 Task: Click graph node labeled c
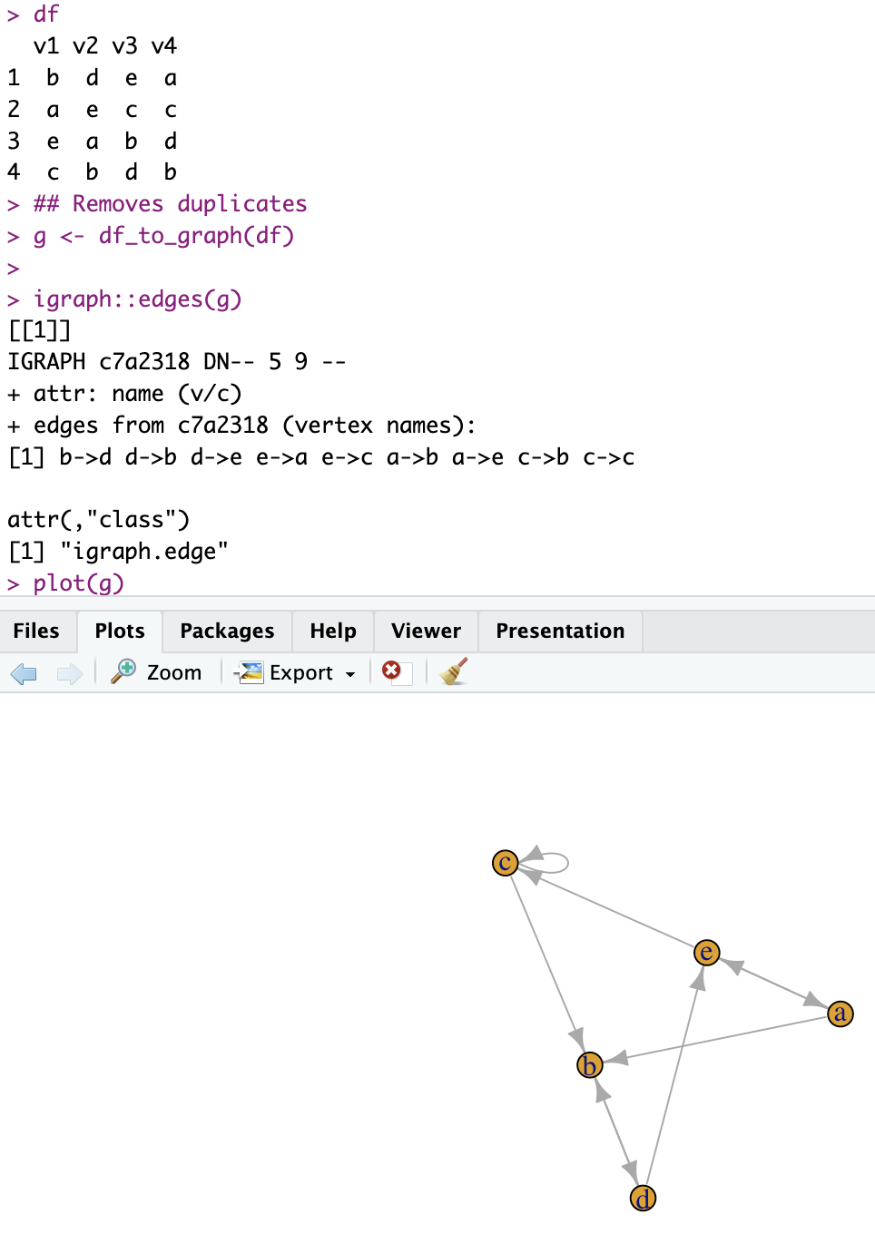[505, 862]
